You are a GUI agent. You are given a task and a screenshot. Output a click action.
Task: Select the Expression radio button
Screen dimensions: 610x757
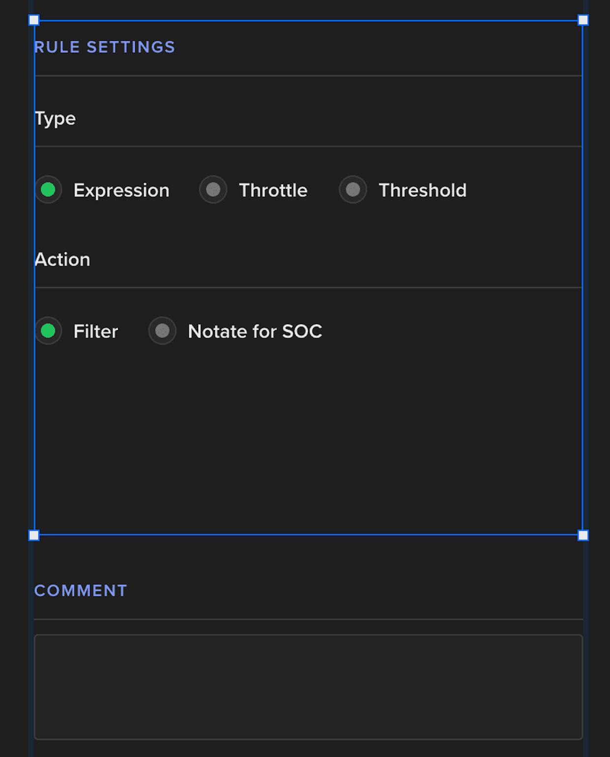coord(48,190)
